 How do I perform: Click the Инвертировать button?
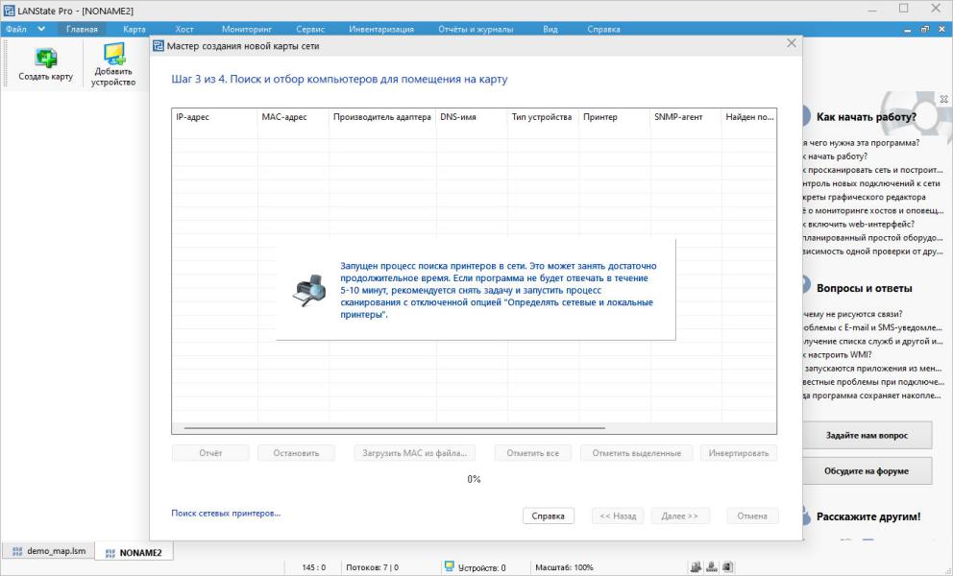pyautogui.click(x=739, y=453)
